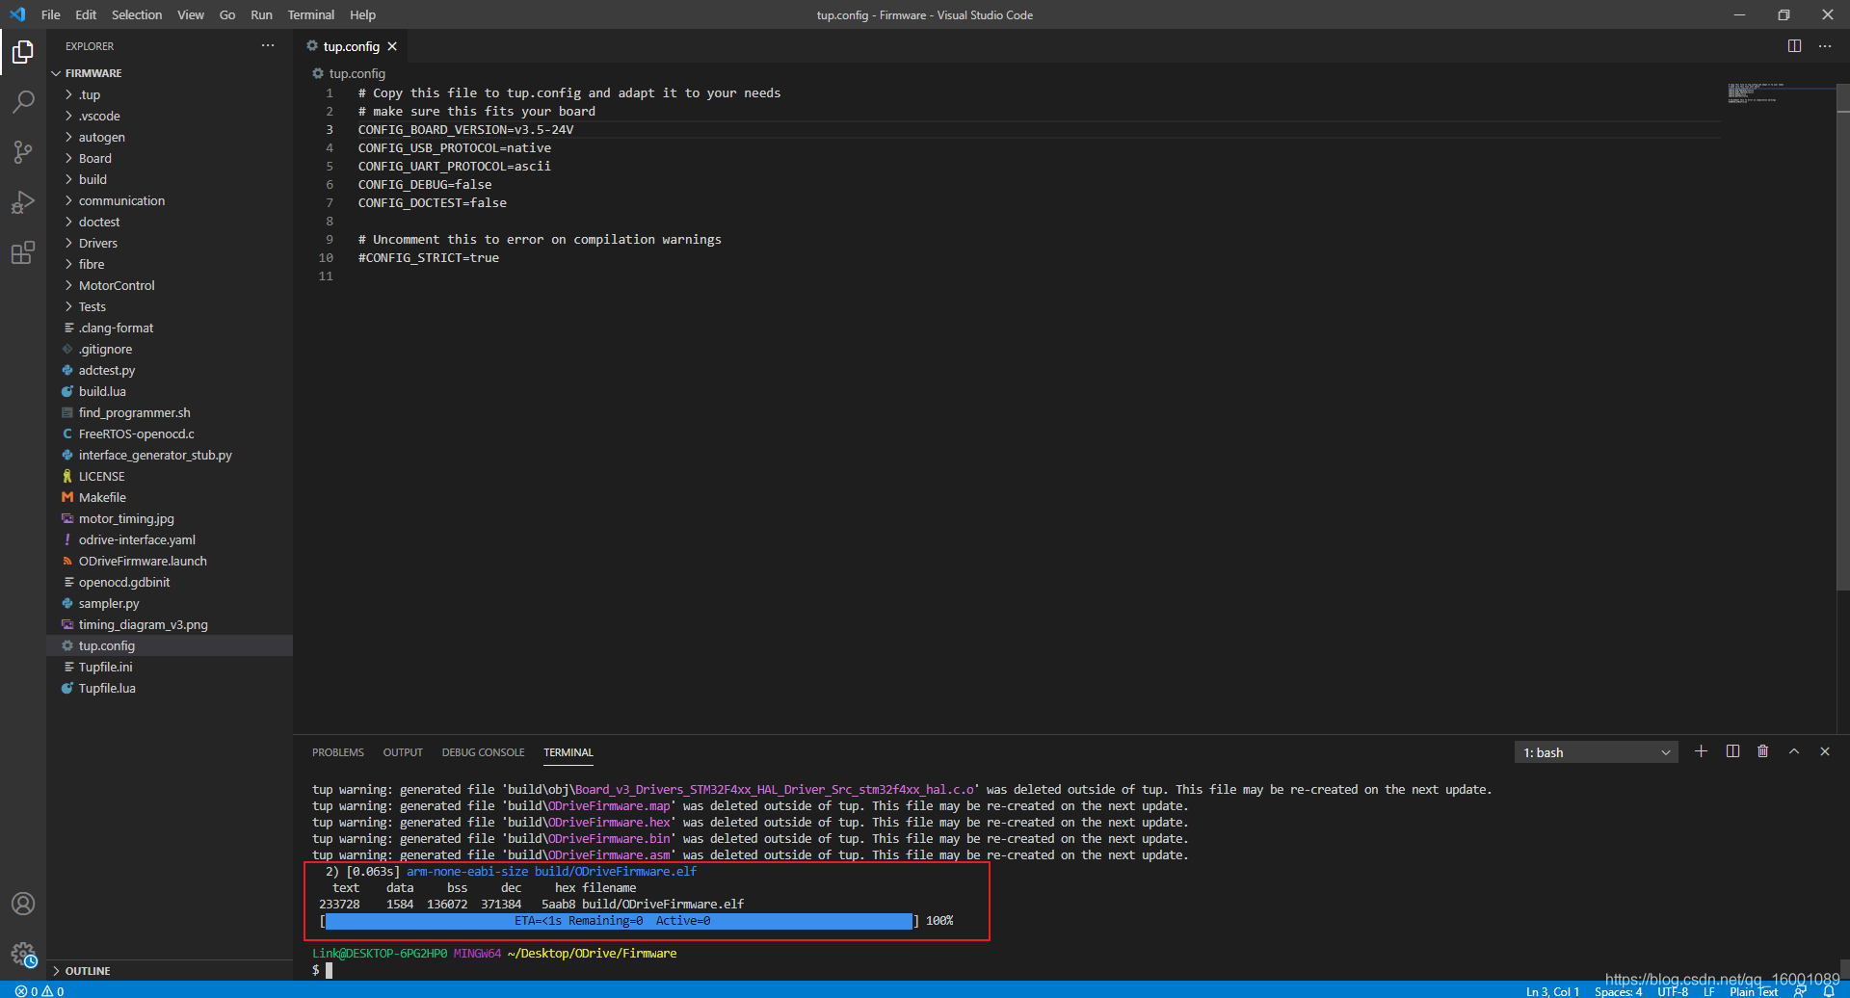Open the Extensions view icon
This screenshot has height=998, width=1850.
[x=23, y=252]
